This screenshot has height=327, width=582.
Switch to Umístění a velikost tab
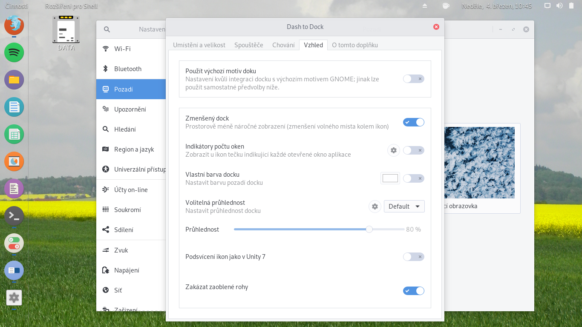199,45
